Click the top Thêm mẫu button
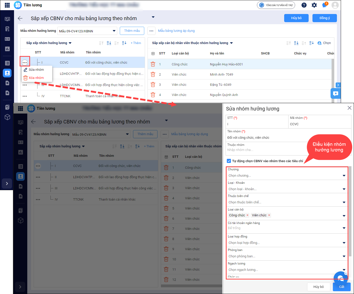The width and height of the screenshot is (354, 294). click(132, 31)
